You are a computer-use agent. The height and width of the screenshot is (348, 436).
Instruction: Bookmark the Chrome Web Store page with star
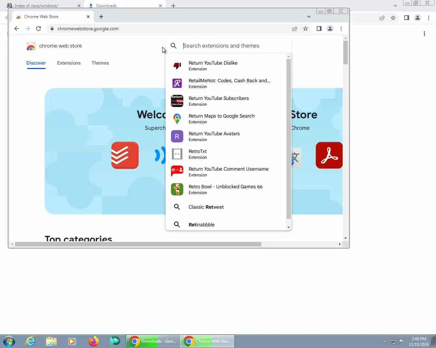click(x=306, y=29)
